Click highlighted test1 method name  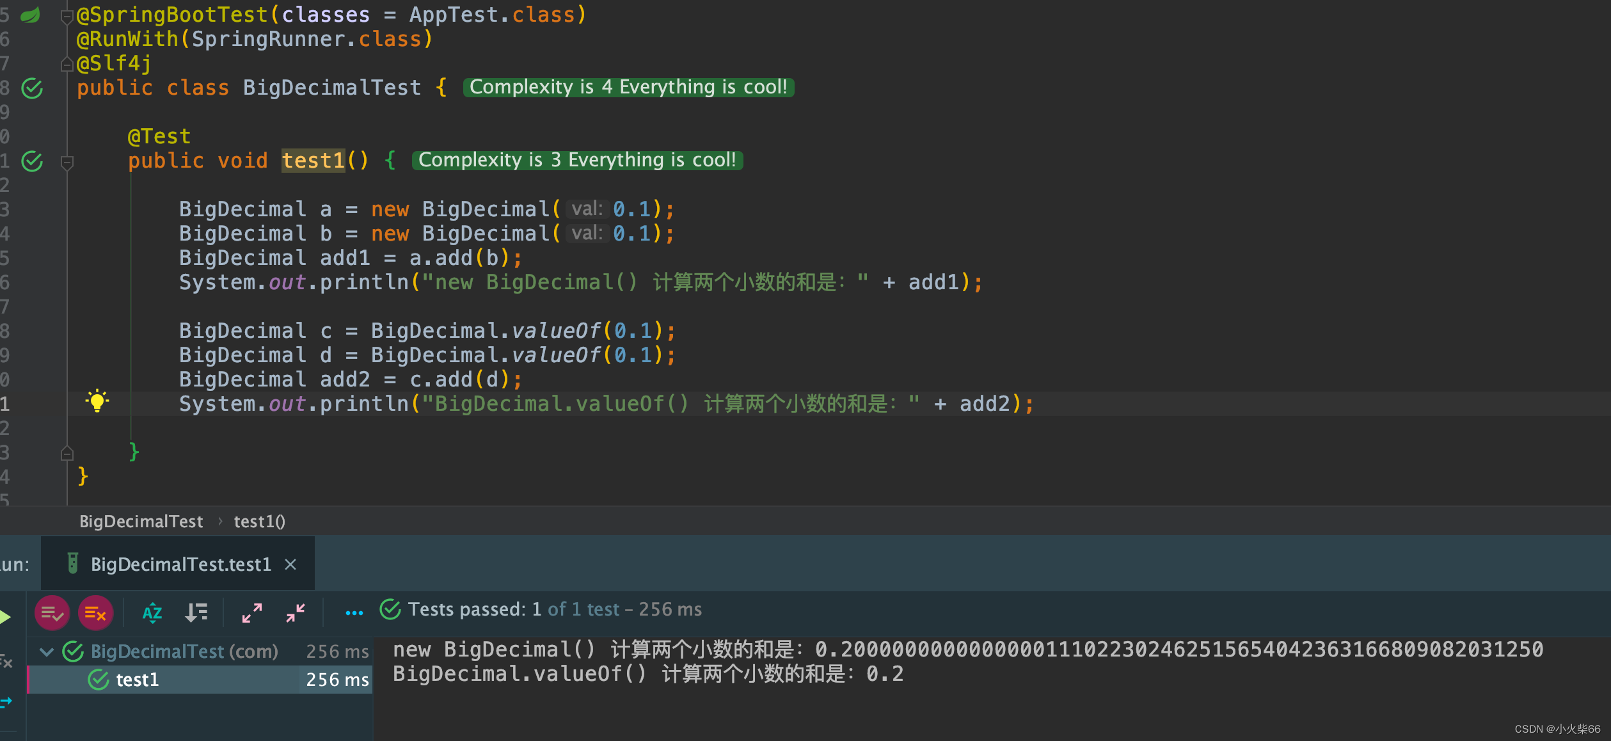pyautogui.click(x=313, y=161)
